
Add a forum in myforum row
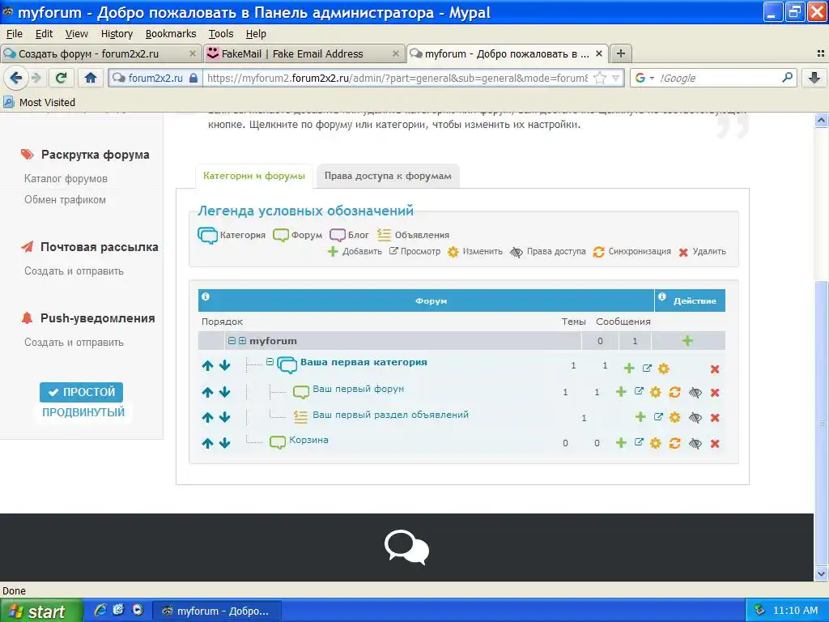point(687,341)
